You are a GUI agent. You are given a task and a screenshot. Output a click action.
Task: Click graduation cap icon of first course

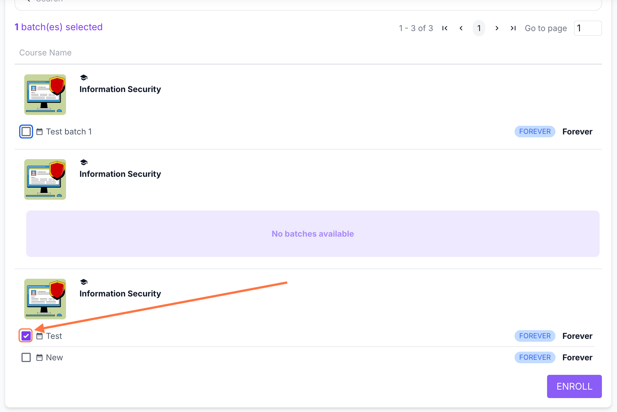pyautogui.click(x=84, y=78)
